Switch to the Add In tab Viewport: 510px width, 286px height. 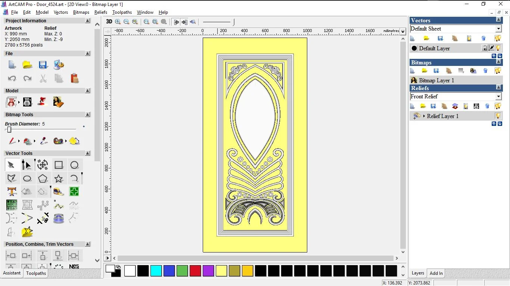coord(436,273)
